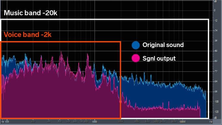The height and width of the screenshot is (125, 222).
Task: Click the -36 dB level scale mark
Action: pos(215,41)
